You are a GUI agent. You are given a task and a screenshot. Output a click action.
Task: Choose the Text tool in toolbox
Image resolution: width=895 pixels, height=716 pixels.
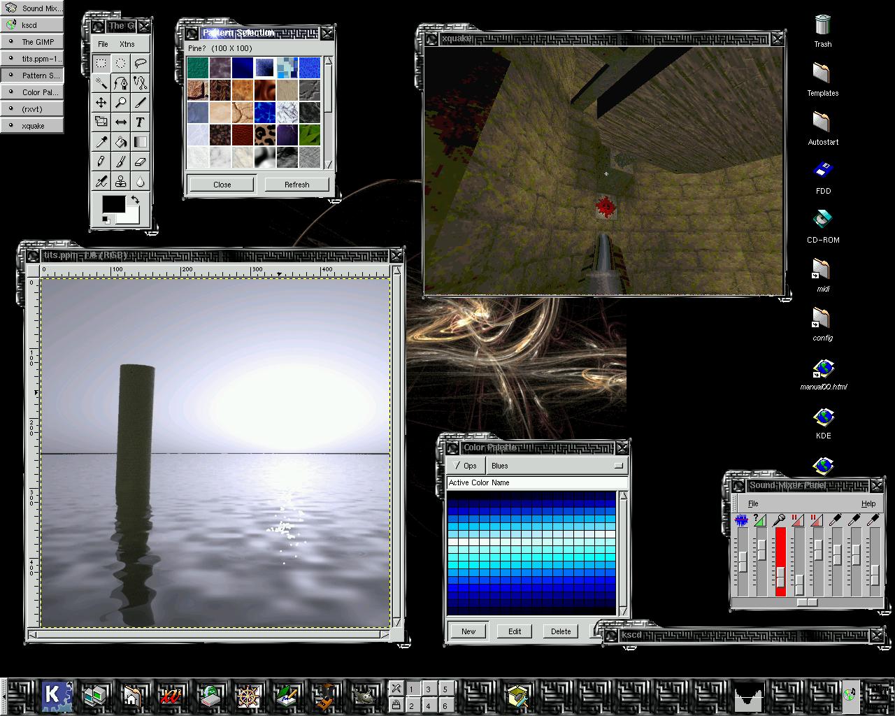(141, 122)
